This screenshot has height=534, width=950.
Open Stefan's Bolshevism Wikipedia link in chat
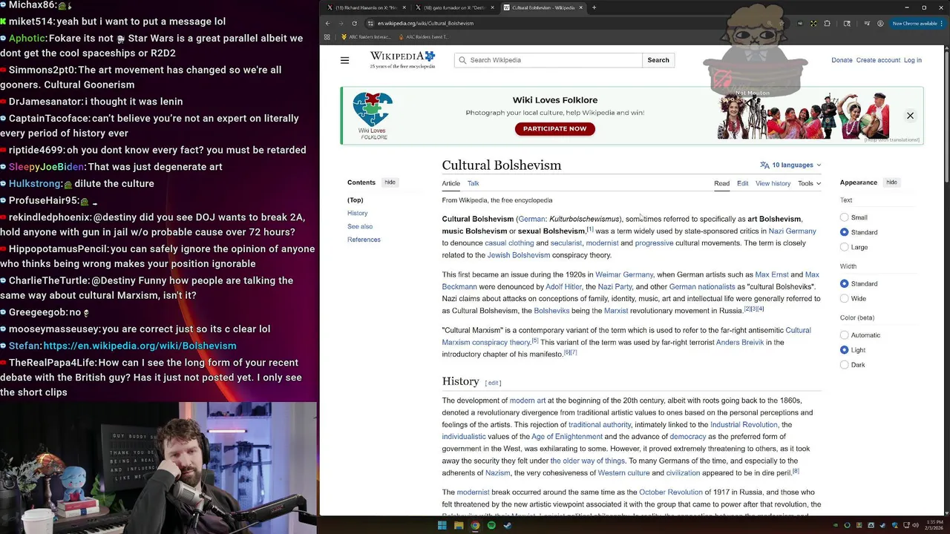pos(140,346)
